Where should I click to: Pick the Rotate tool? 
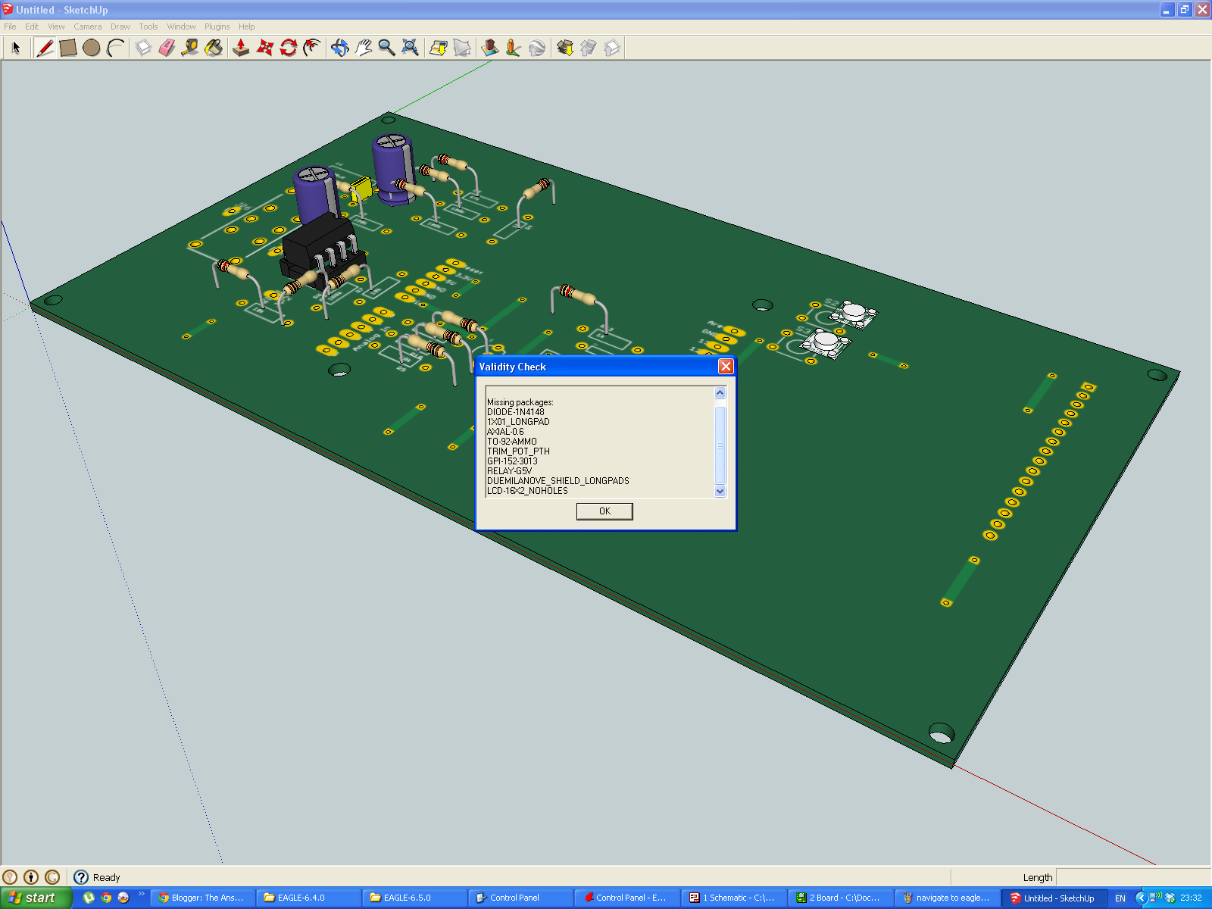tap(288, 47)
